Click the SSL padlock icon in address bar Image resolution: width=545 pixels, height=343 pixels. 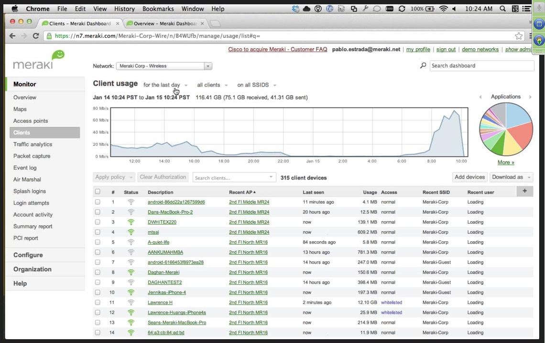(49, 36)
